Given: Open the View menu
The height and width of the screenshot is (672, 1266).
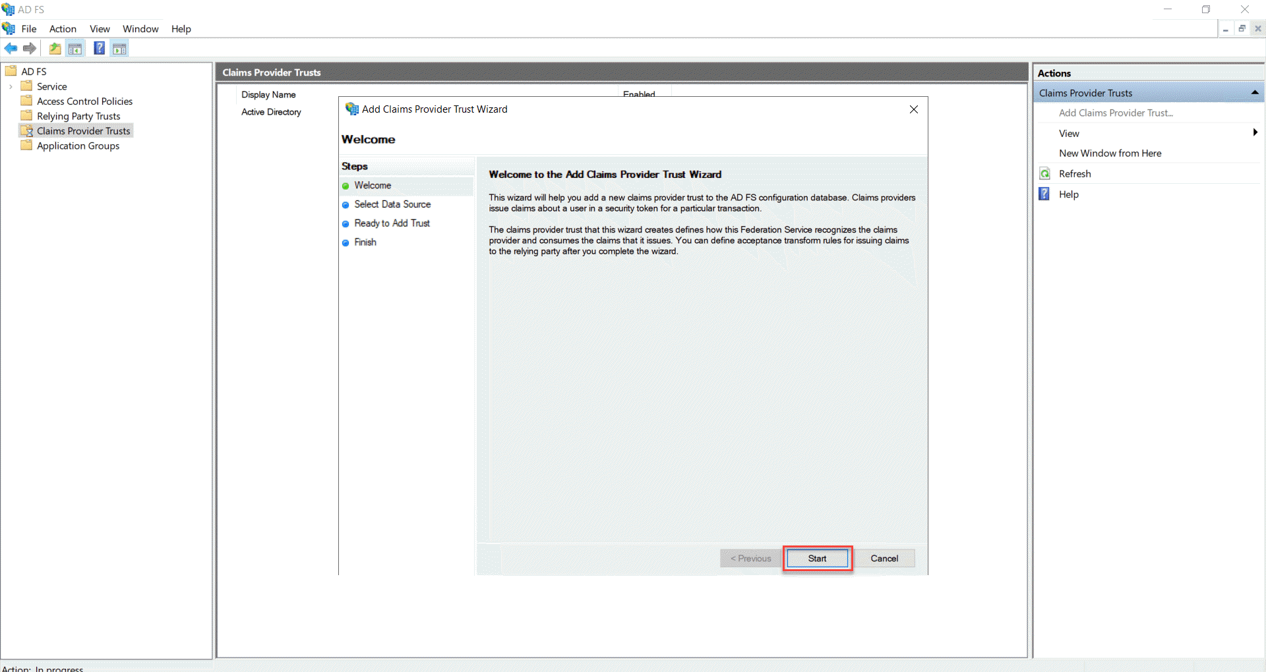Looking at the screenshot, I should [x=100, y=29].
